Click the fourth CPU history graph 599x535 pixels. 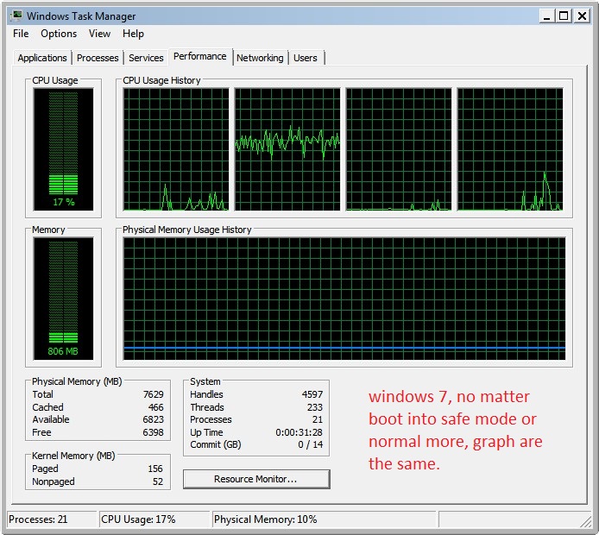coord(510,149)
